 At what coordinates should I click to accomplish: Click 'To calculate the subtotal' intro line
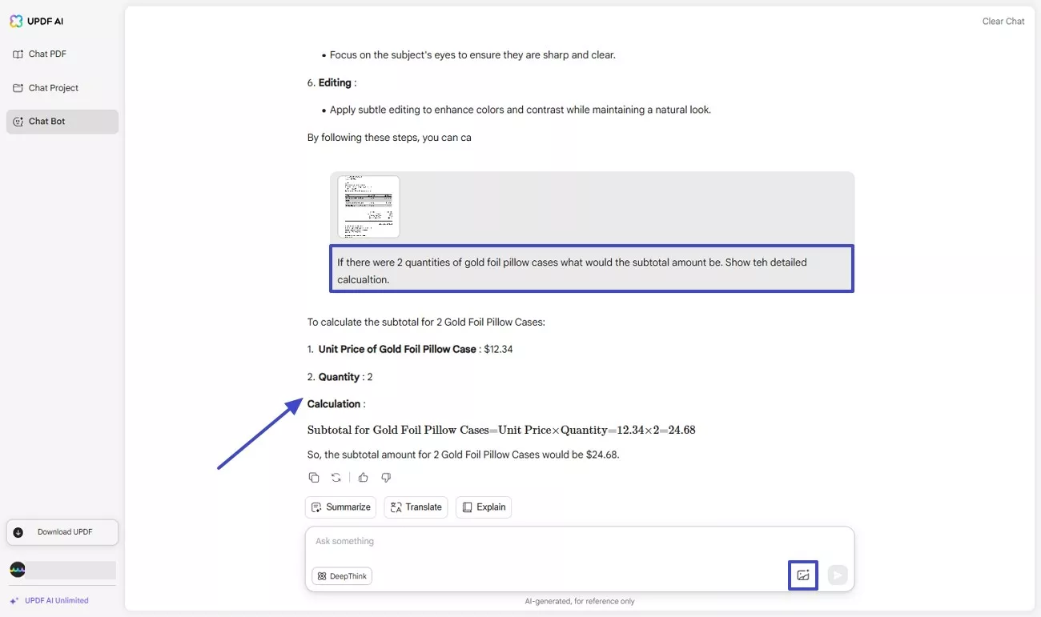[426, 323]
